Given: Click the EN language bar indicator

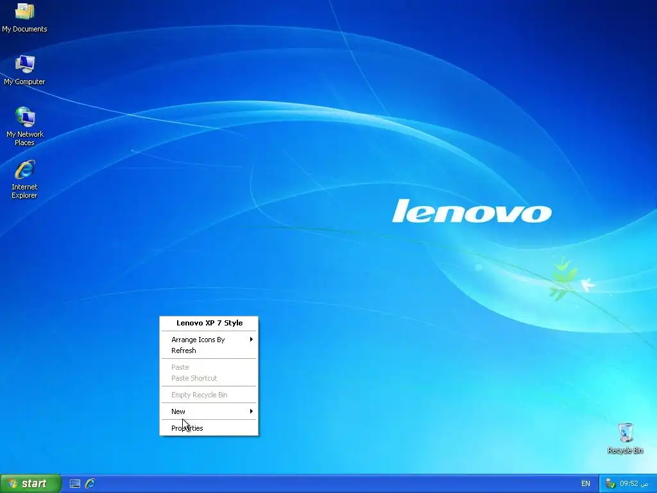Looking at the screenshot, I should 585,483.
